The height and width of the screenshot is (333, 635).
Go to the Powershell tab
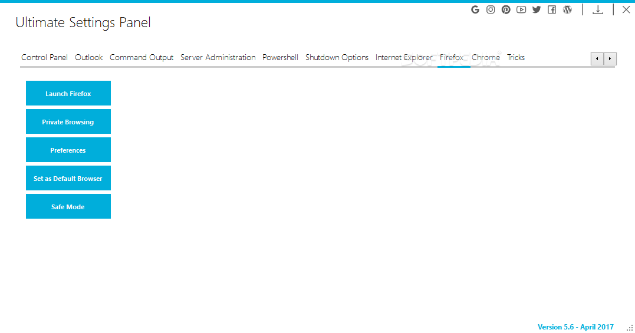280,57
